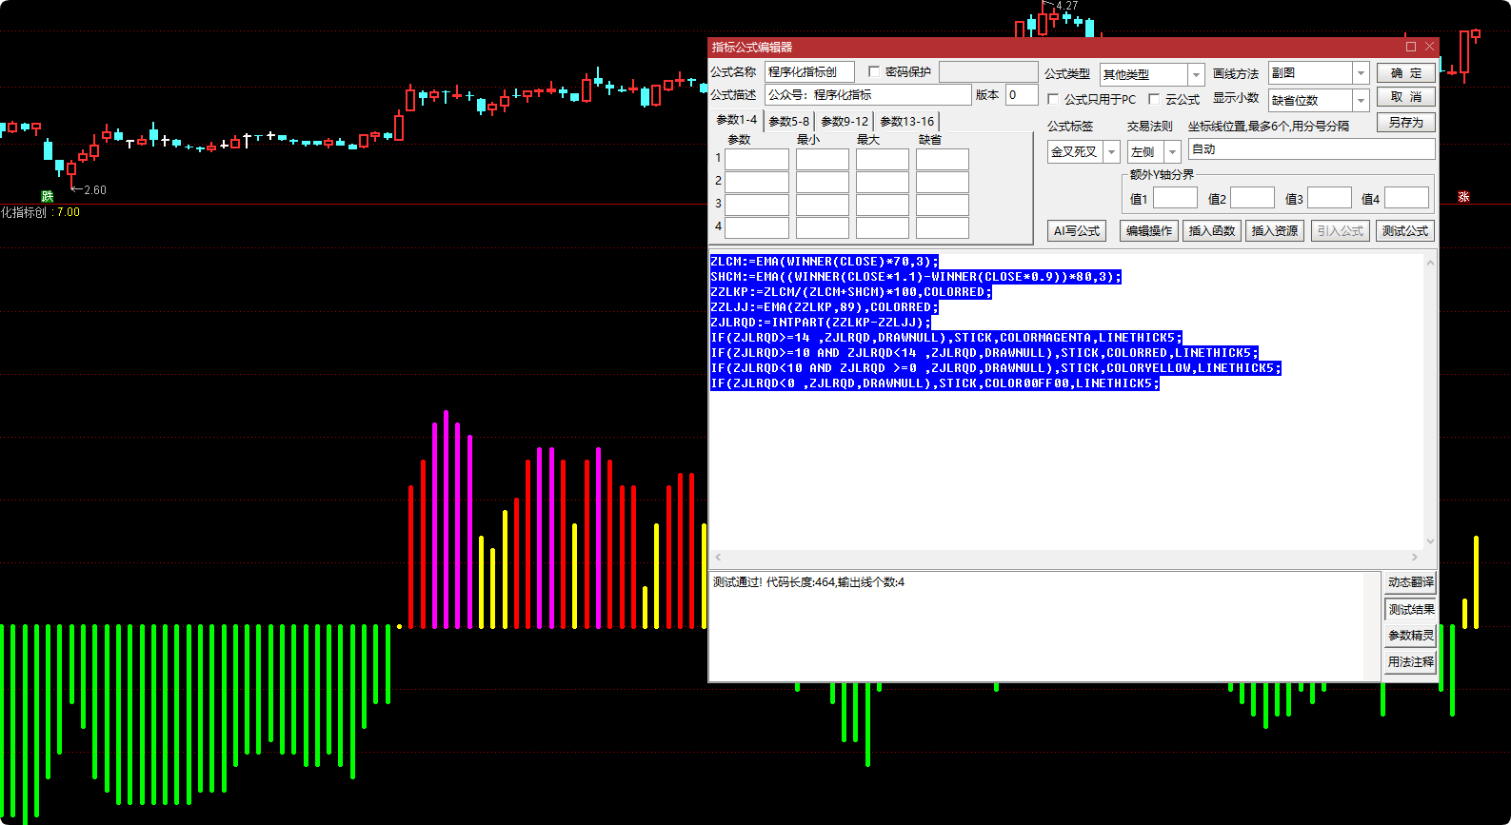This screenshot has height=825, width=1511.
Task: Expand the 画线方法 dropdown showing 副图
Action: [x=1361, y=73]
